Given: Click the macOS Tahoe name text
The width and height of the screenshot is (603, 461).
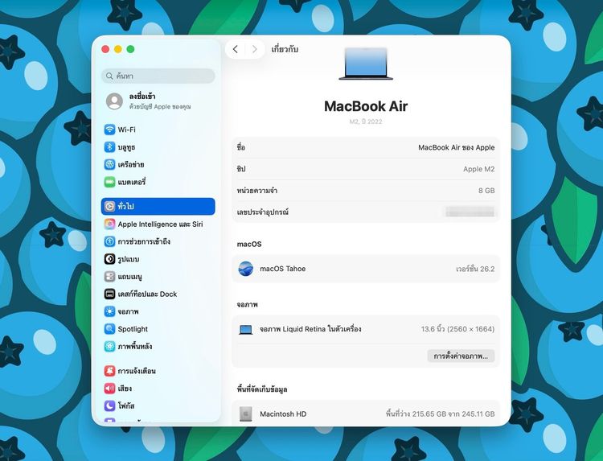Looking at the screenshot, I should click(283, 269).
